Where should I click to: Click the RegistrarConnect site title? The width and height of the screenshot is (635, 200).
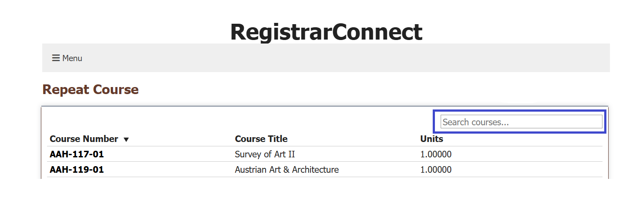point(326,32)
